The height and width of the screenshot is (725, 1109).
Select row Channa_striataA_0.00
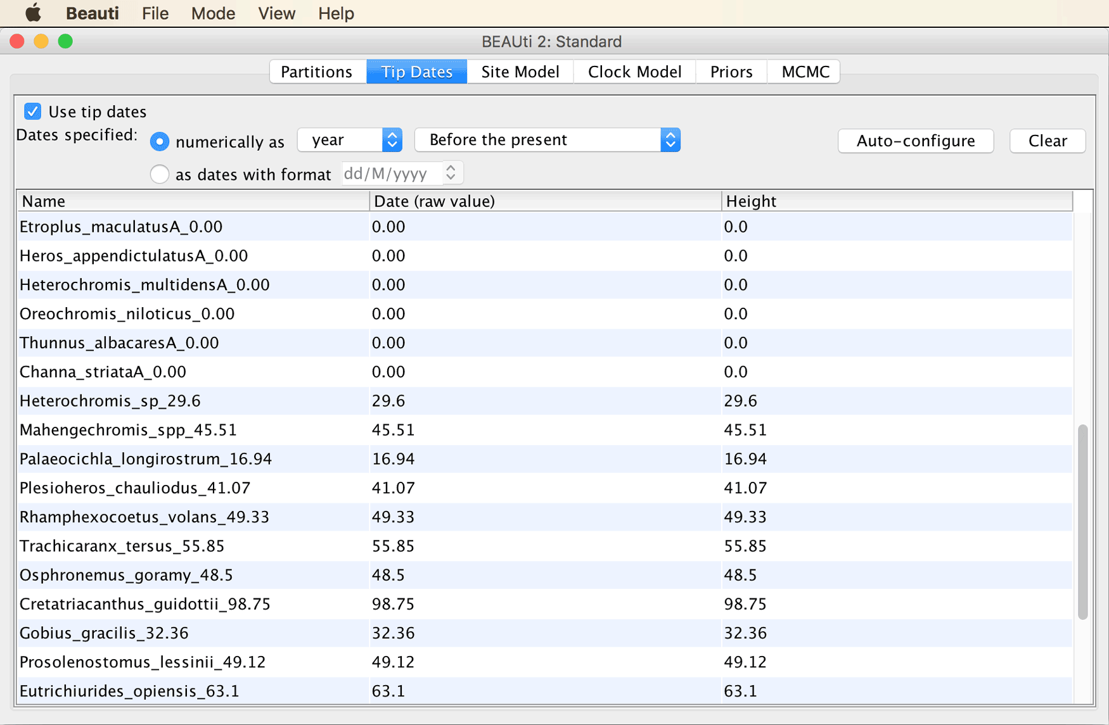[x=545, y=372]
